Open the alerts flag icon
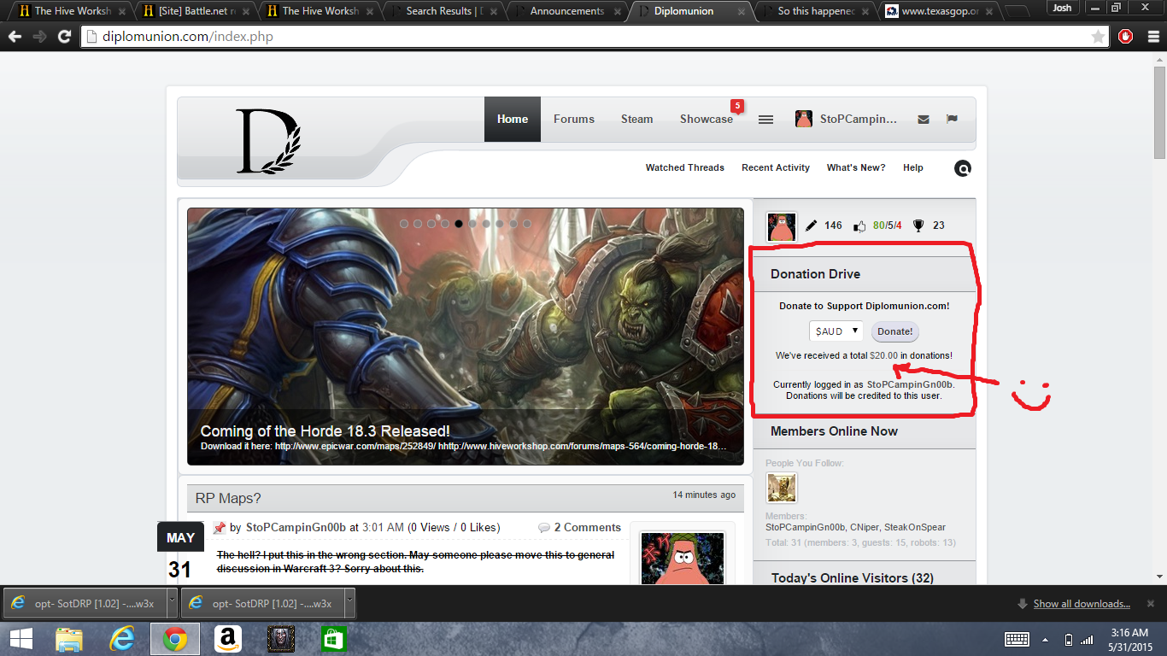 (952, 119)
